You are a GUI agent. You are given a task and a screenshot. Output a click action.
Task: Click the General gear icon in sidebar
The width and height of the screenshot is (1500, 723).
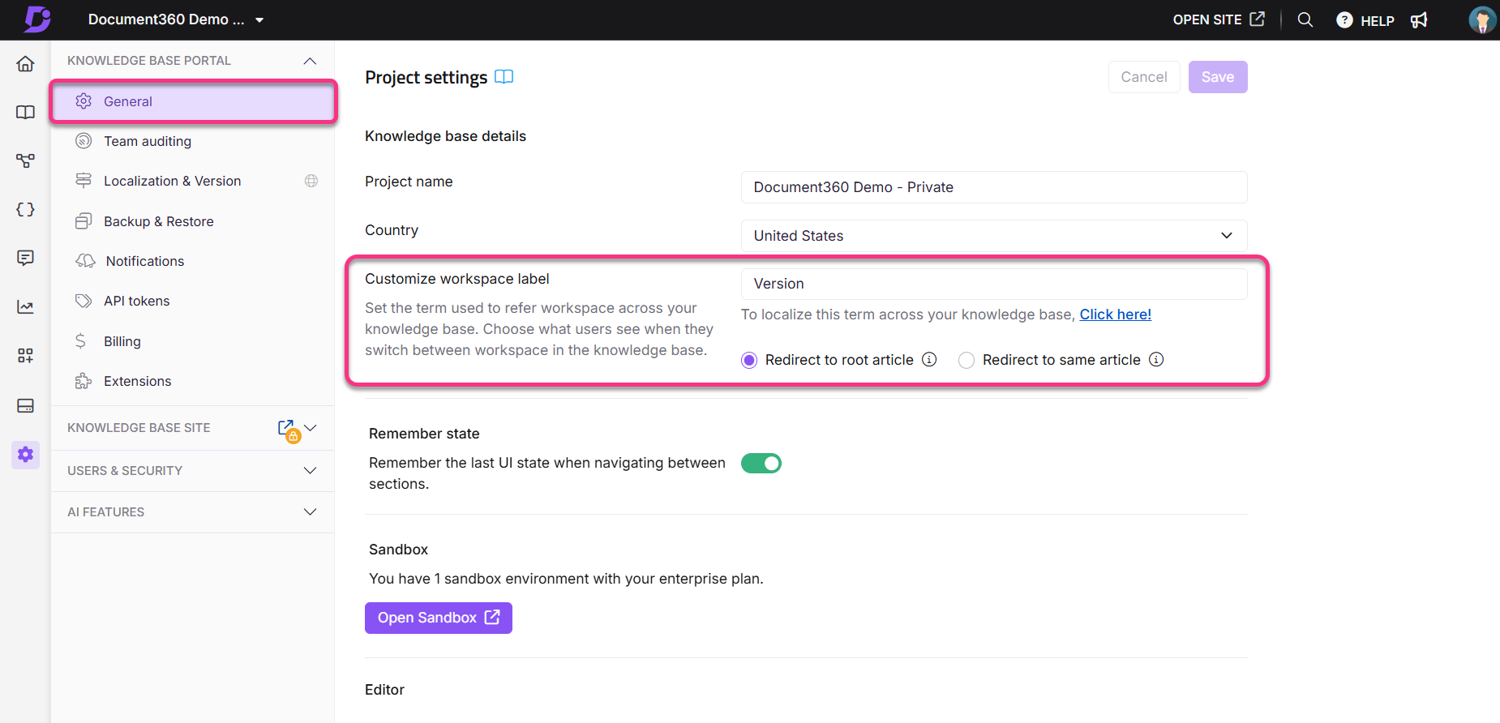84,101
